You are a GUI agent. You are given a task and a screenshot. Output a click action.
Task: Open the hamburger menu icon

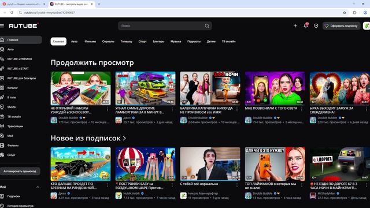(x=2, y=25)
